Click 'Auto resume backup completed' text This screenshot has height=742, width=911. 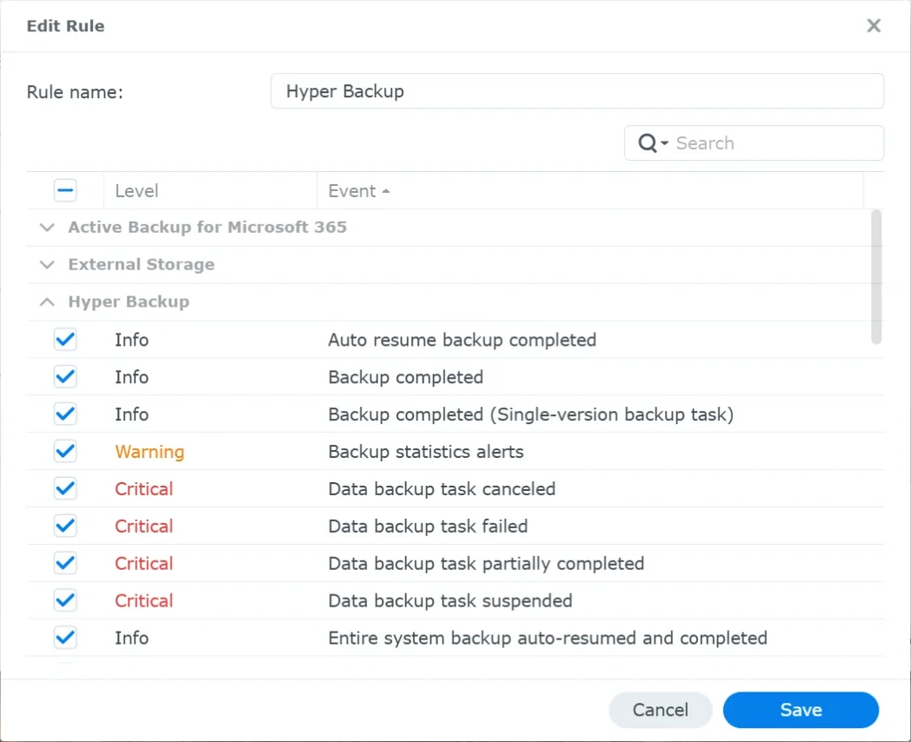tap(462, 340)
